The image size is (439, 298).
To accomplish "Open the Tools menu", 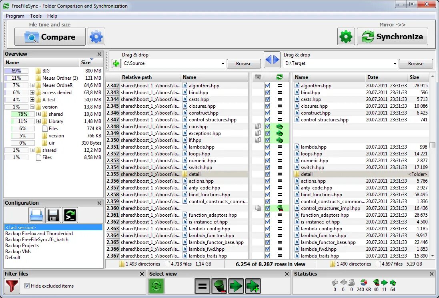I will point(36,16).
